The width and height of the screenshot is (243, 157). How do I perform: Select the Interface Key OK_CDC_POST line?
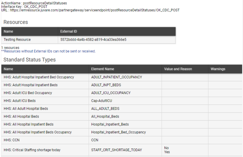point(24,7)
